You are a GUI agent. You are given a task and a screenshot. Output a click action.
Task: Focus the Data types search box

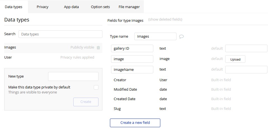tap(60, 34)
